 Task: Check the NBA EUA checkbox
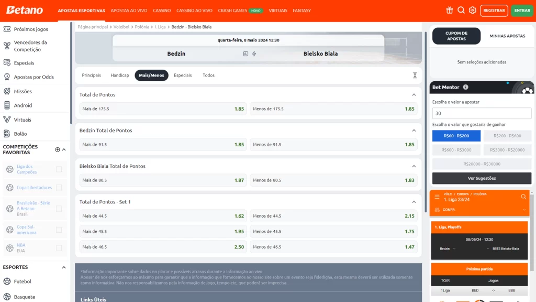click(x=59, y=248)
